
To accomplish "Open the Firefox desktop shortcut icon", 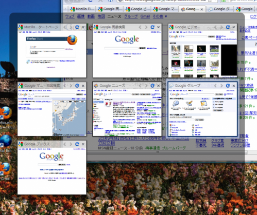I will [6, 113].
